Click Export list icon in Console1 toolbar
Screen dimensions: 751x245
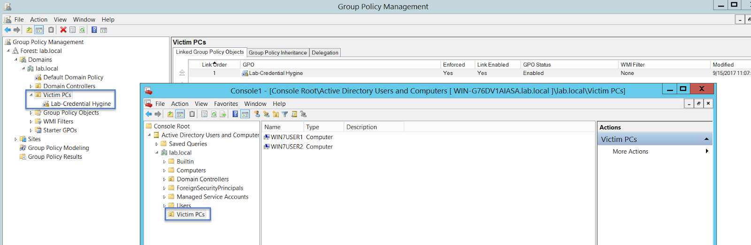[x=223, y=114]
